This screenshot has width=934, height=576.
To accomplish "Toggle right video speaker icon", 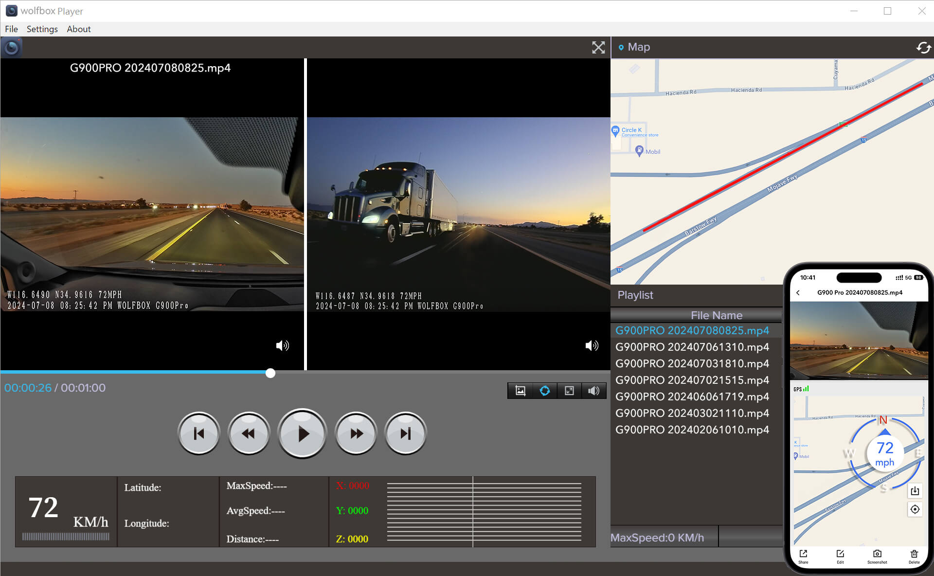I will pyautogui.click(x=592, y=345).
